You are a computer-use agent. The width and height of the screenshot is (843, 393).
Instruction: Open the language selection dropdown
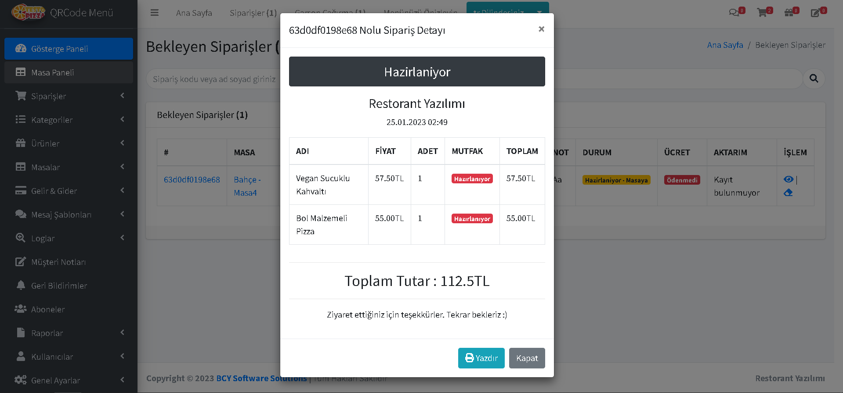[507, 10]
